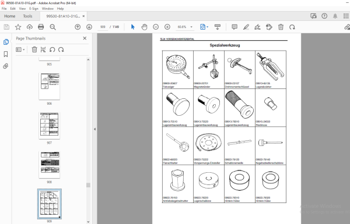Image resolution: width=350 pixels, height=224 pixels.
Task: Zoom out with minus icon
Action: (156, 27)
